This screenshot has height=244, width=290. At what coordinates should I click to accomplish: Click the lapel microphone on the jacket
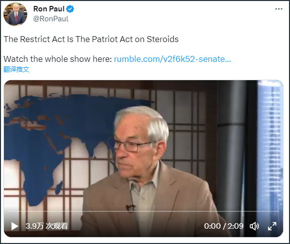[x=130, y=207]
